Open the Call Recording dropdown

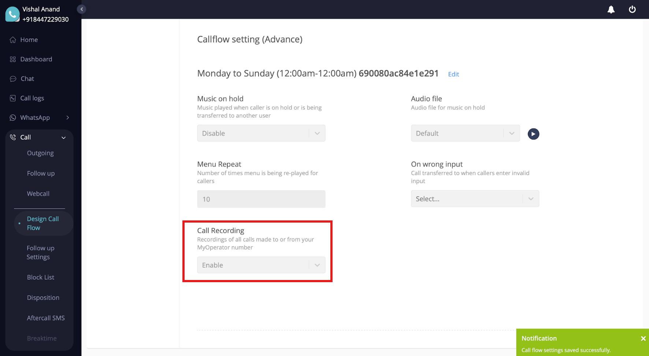click(x=261, y=265)
